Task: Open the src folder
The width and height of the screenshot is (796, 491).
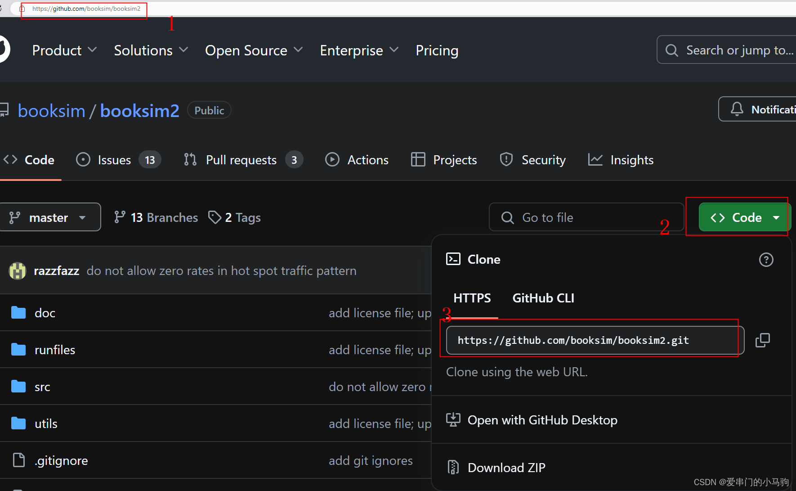Action: (x=42, y=387)
